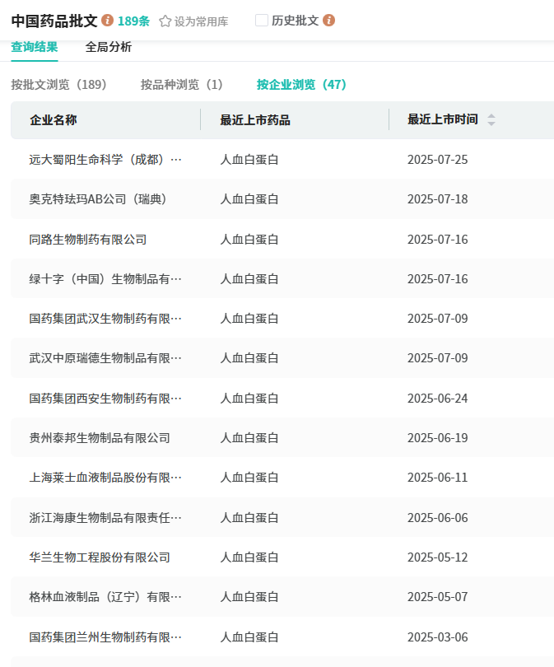The width and height of the screenshot is (554, 667).
Task: Click the info icon next to 历史批文
Action: click(329, 21)
